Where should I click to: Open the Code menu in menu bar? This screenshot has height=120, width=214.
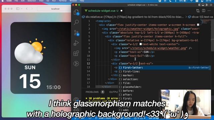pos(9,1)
